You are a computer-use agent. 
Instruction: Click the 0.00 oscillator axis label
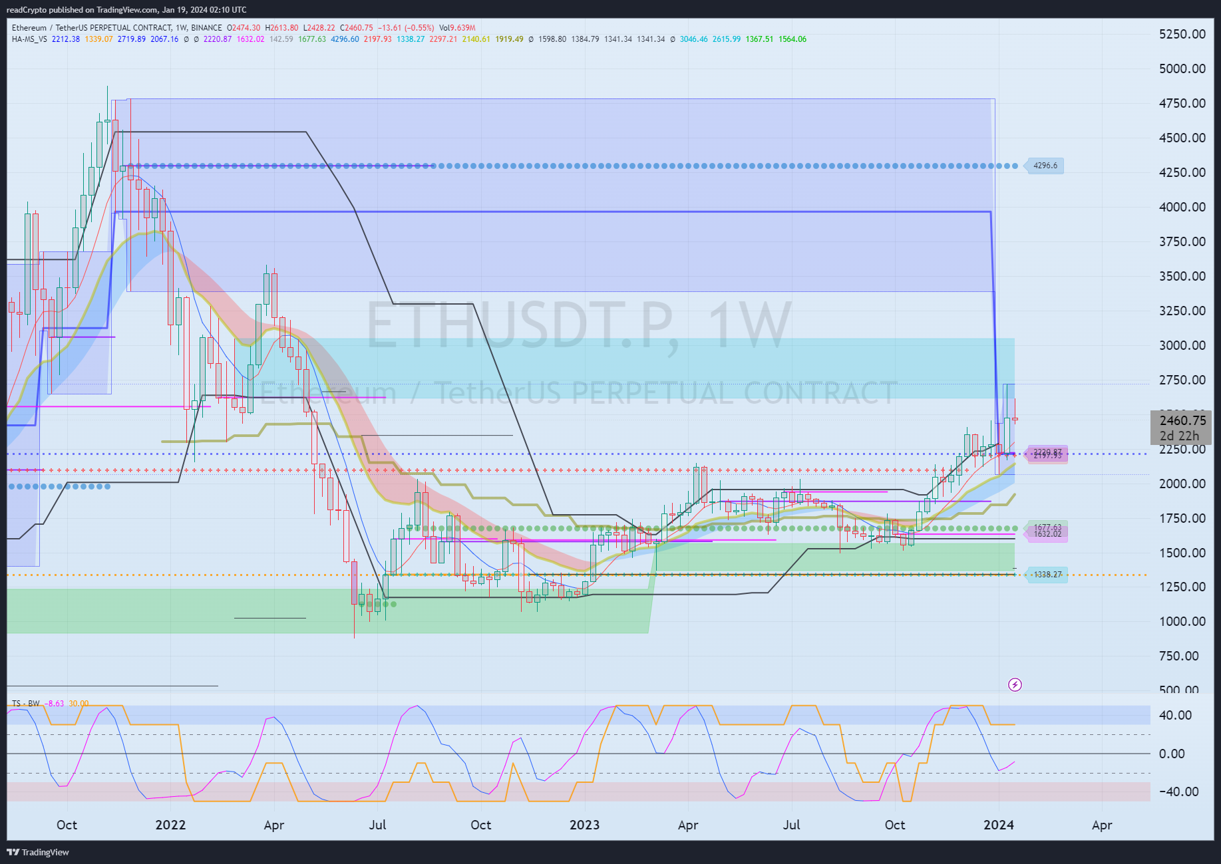coord(1172,754)
